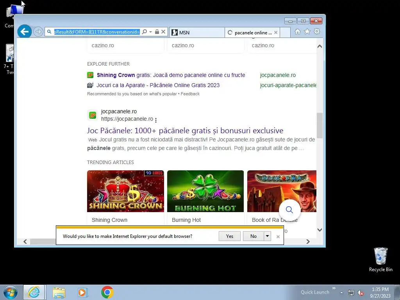Click the vertical scrollbar down arrow
The image size is (400, 300).
pos(320,230)
